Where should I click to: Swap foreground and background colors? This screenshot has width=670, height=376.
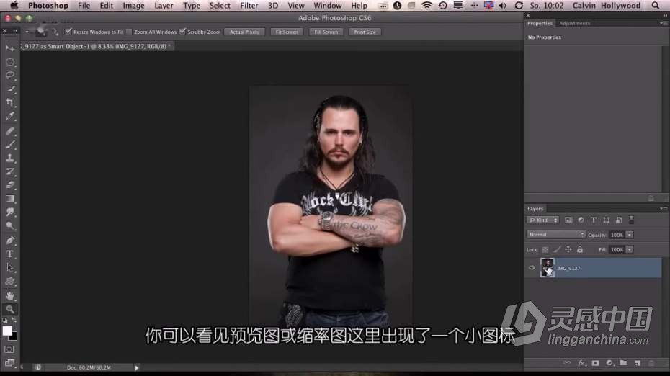click(14, 320)
